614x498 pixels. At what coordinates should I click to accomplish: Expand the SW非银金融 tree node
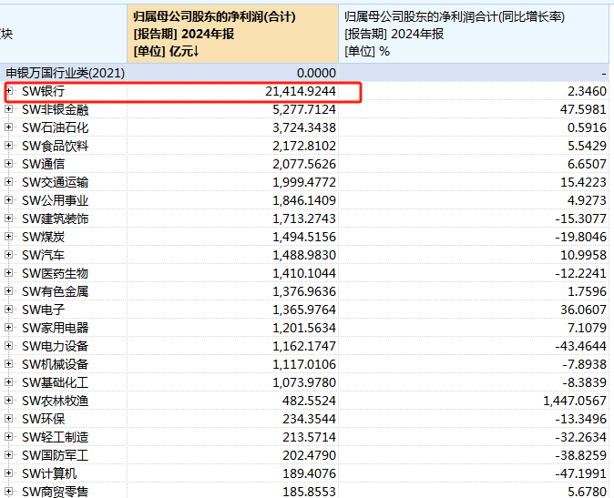(9, 109)
